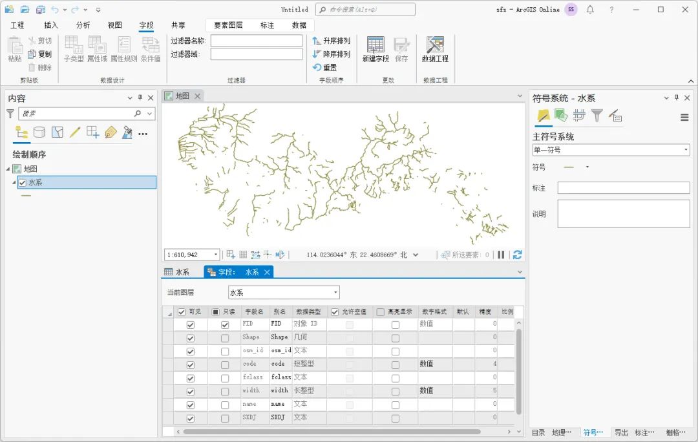Open the 视图 ribbon tab
698x442 pixels.
click(115, 25)
